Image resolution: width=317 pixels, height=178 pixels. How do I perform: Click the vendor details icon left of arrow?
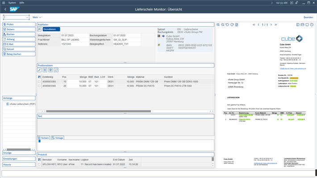(x=159, y=36)
